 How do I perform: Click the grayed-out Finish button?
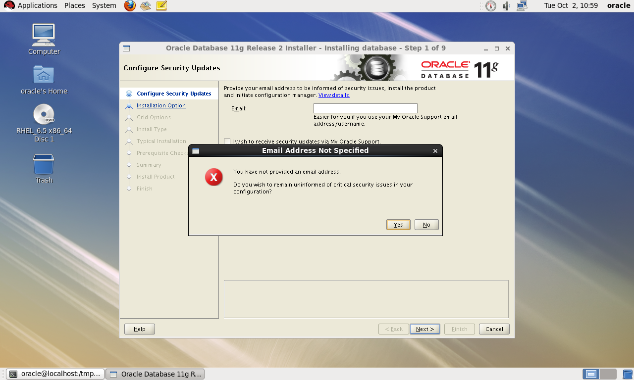click(x=460, y=329)
